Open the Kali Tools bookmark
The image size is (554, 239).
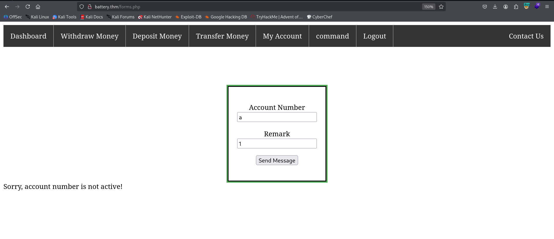64,17
